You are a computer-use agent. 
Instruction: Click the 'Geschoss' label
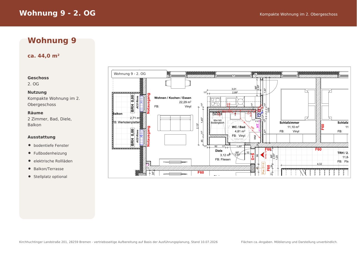tap(38, 78)
